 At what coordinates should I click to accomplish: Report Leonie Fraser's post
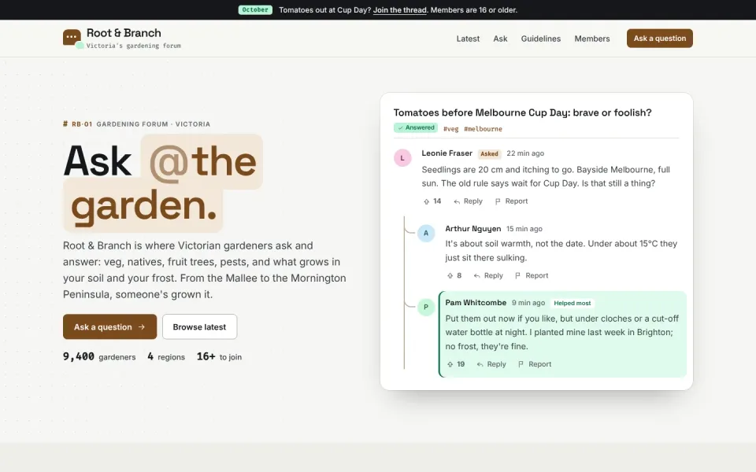coord(511,201)
